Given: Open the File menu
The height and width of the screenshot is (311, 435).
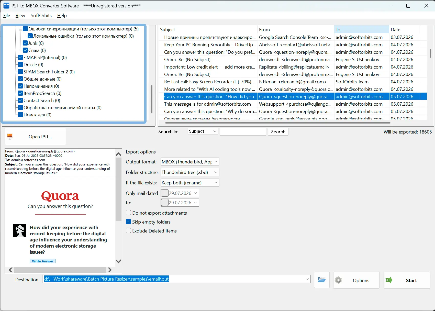Looking at the screenshot, I should pos(7,16).
